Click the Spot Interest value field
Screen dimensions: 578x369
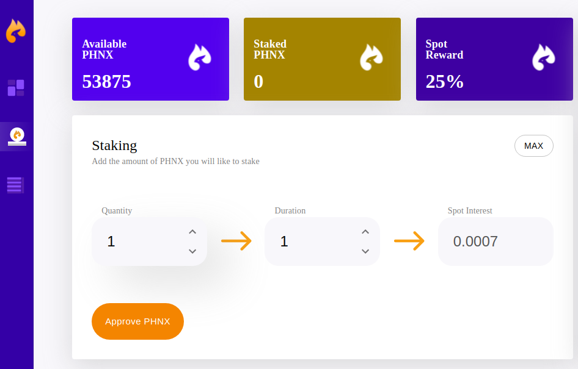click(495, 242)
